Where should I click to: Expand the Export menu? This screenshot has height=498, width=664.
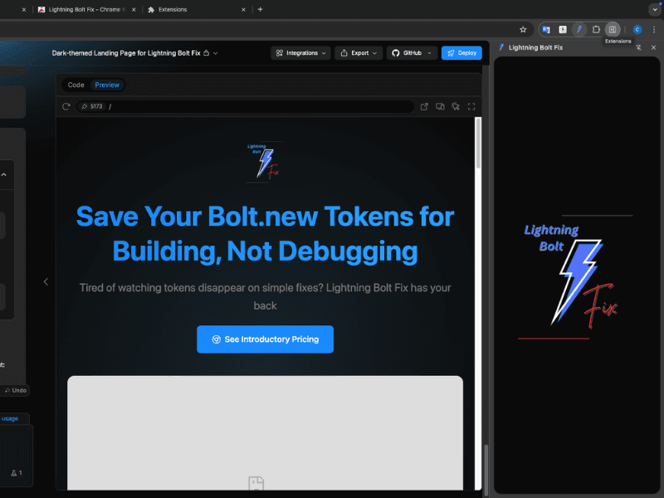(358, 52)
